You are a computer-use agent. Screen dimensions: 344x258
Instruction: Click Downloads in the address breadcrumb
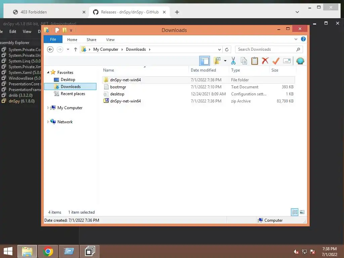(136, 49)
